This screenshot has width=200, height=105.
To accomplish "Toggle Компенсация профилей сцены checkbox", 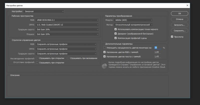I will pyautogui.click(x=115, y=38).
